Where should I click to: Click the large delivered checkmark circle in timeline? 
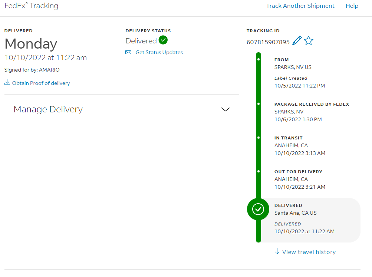click(x=258, y=209)
